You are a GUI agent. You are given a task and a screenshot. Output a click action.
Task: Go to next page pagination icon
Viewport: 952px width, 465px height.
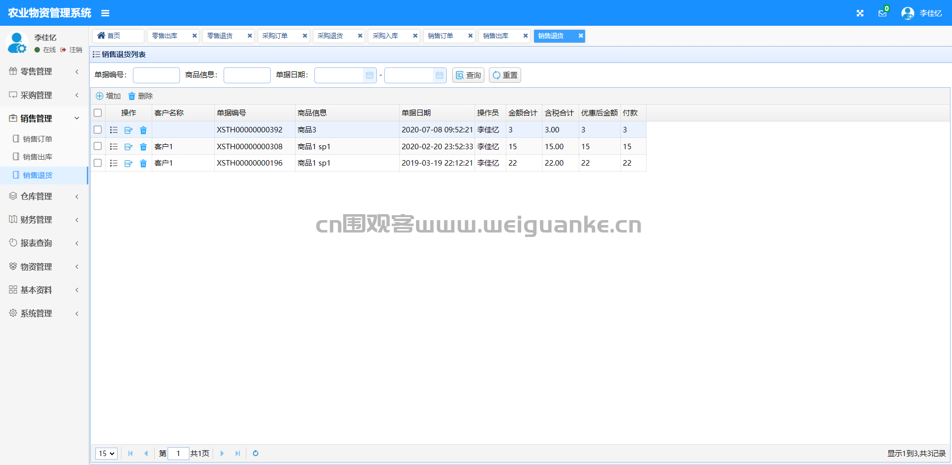[222, 454]
